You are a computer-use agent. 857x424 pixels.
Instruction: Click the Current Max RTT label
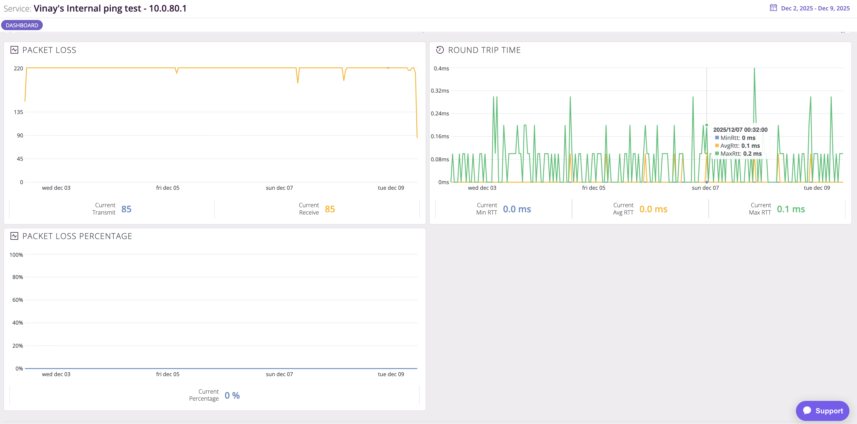click(760, 209)
